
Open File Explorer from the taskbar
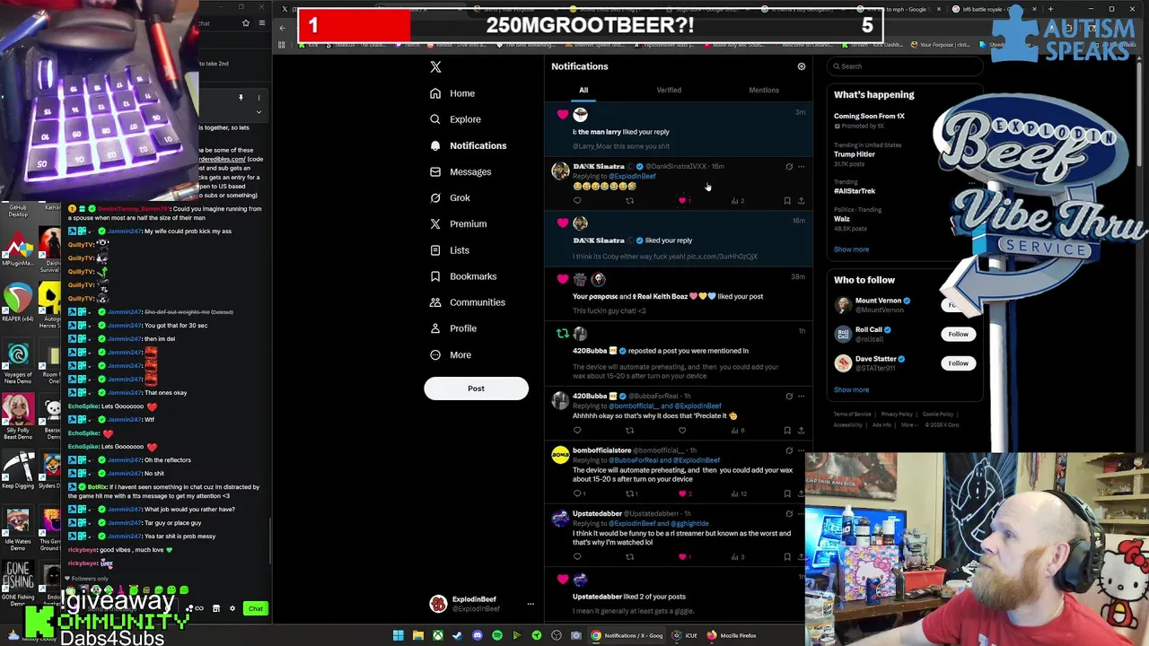pos(418,636)
